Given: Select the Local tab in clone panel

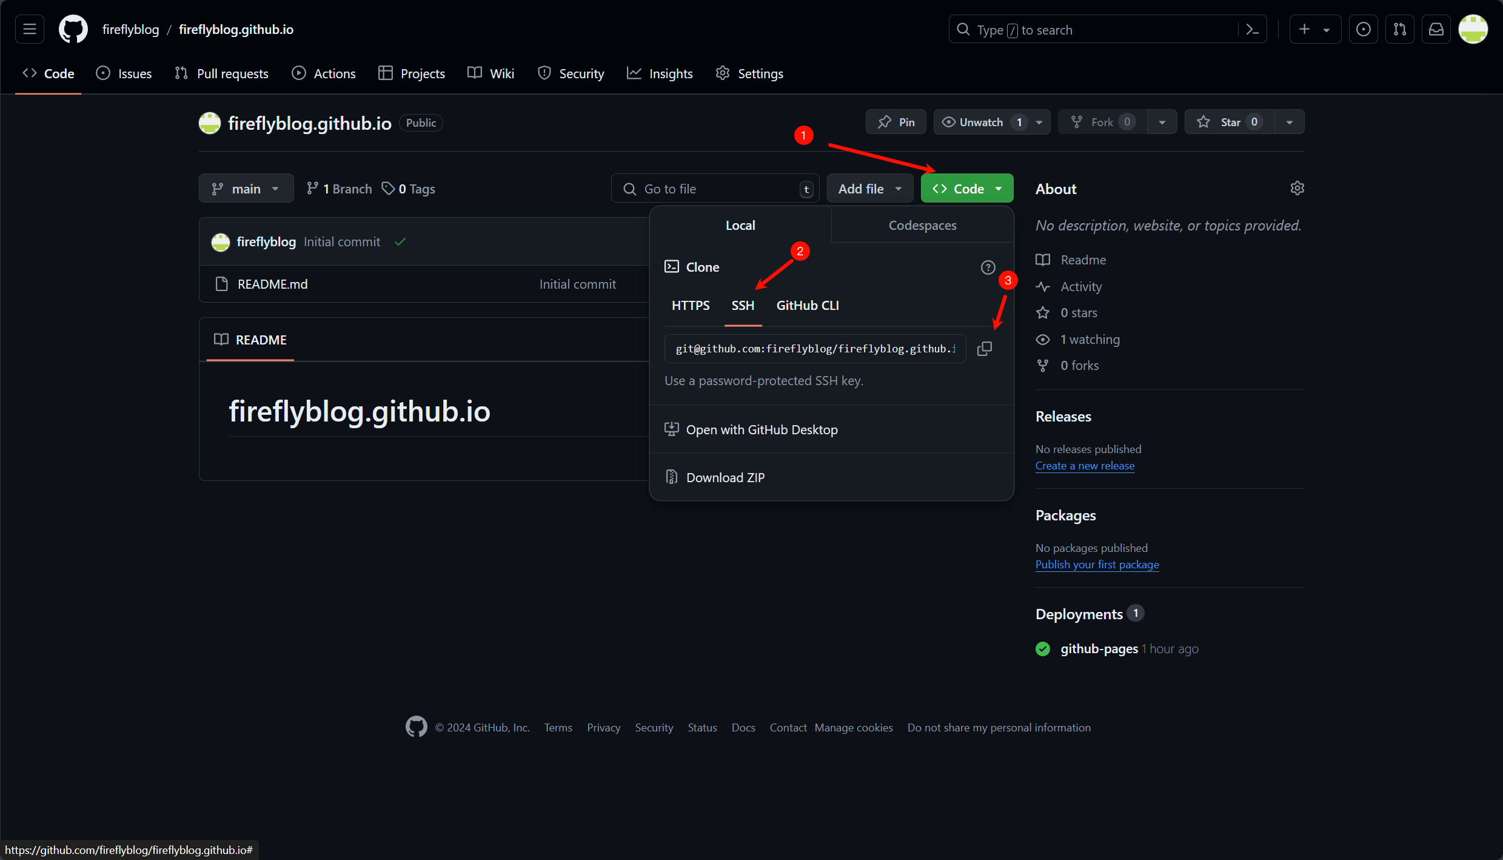Looking at the screenshot, I should (740, 225).
